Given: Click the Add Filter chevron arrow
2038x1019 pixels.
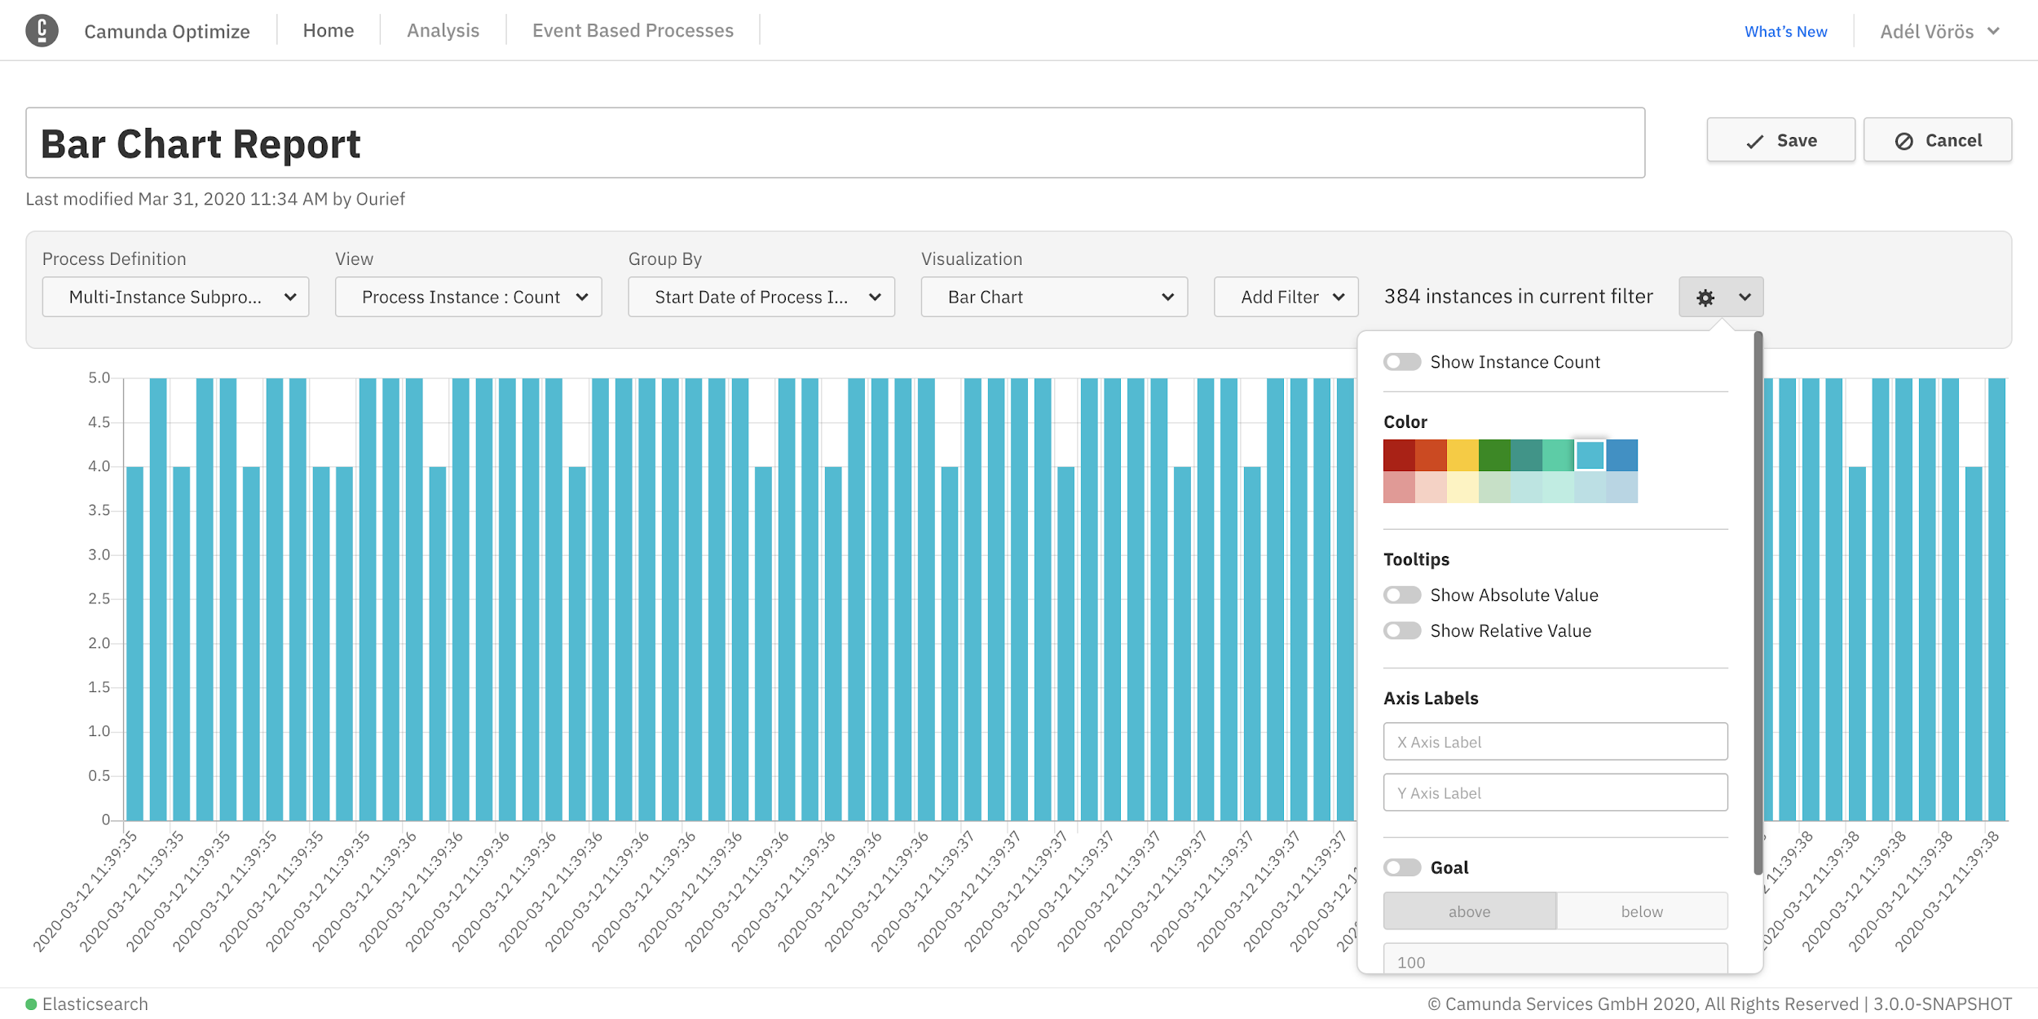Looking at the screenshot, I should point(1339,298).
